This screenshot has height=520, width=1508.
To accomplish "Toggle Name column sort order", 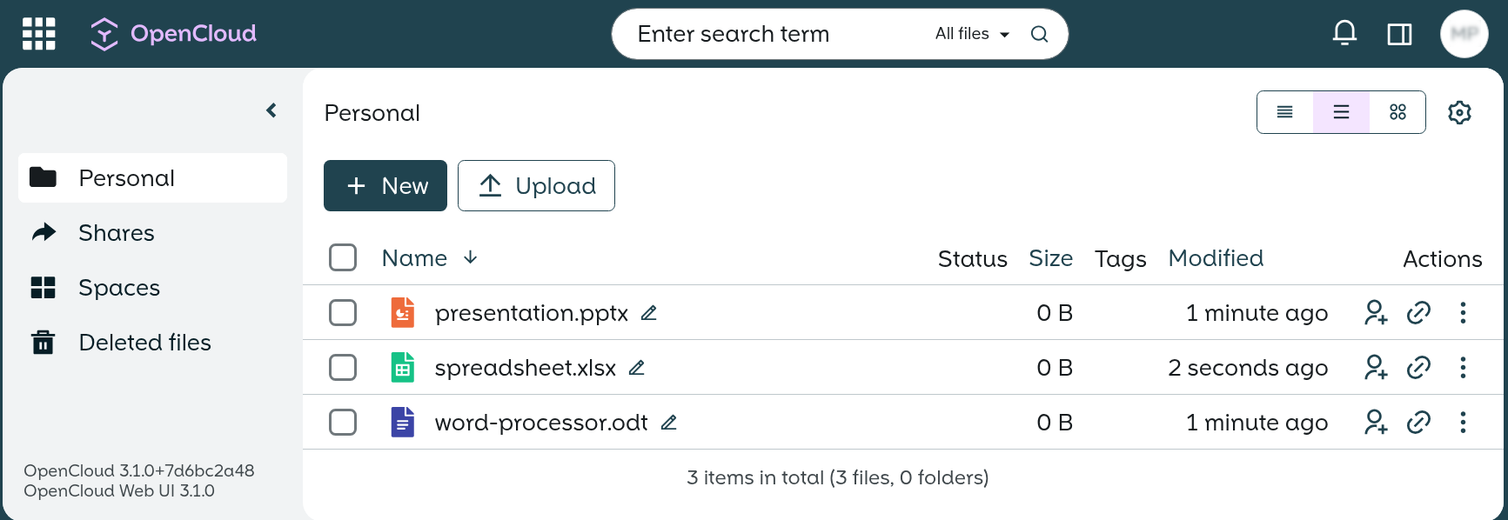I will [470, 258].
